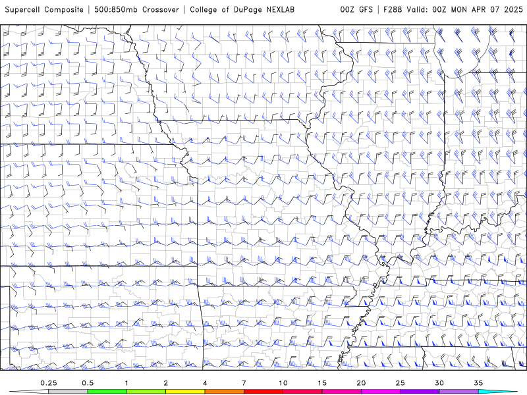Click the 'F288' forecast hour text

393,9
